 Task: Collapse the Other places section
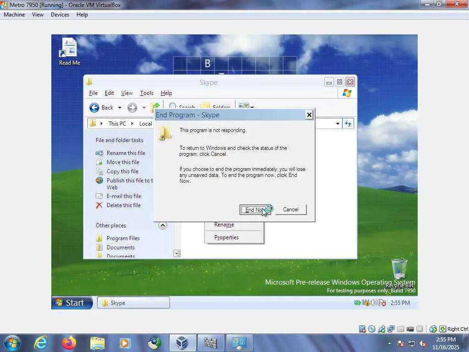(x=163, y=225)
